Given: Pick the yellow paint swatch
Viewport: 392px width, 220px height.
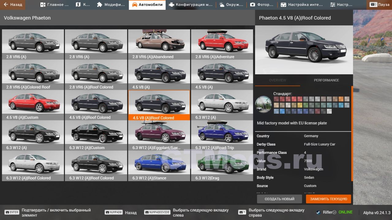Looking at the screenshot, I should tap(300, 105).
